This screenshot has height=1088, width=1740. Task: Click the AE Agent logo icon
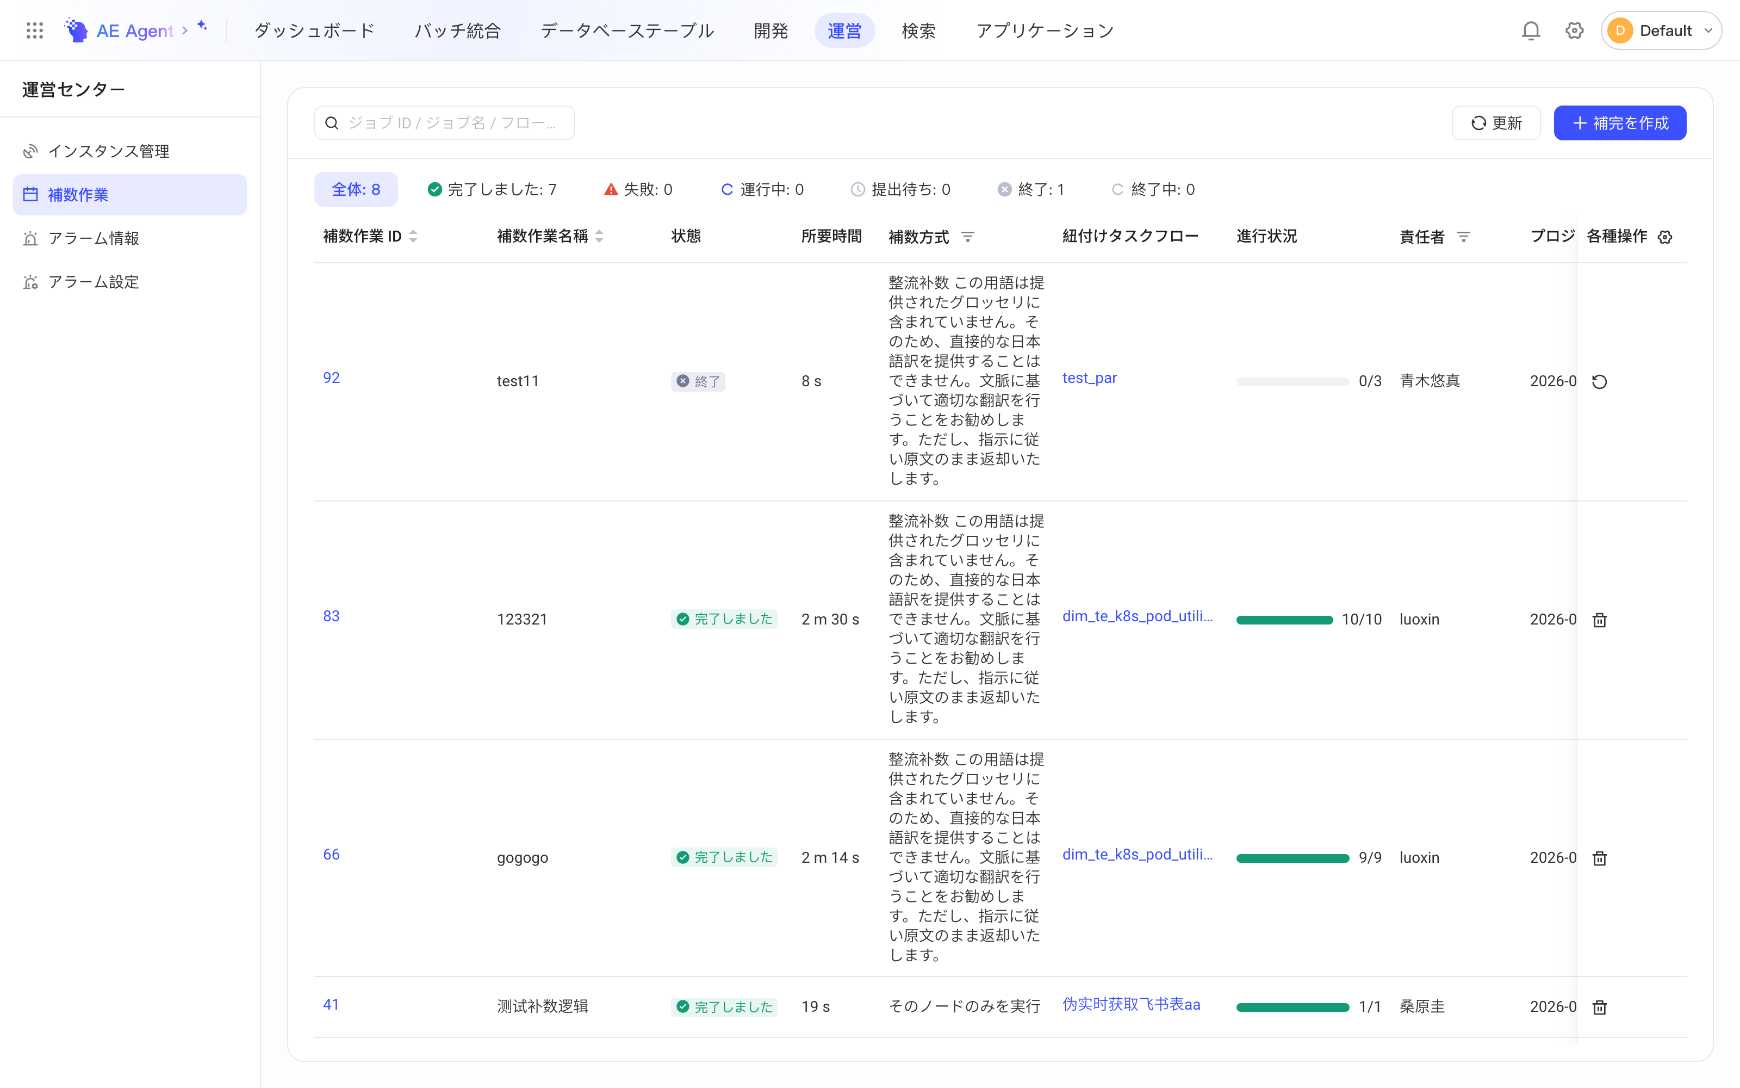click(76, 30)
